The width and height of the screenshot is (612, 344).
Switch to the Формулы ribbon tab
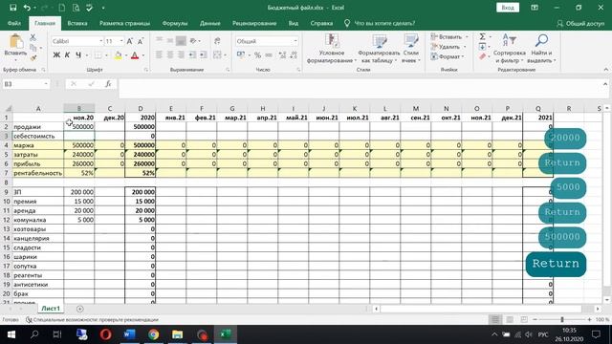point(175,23)
